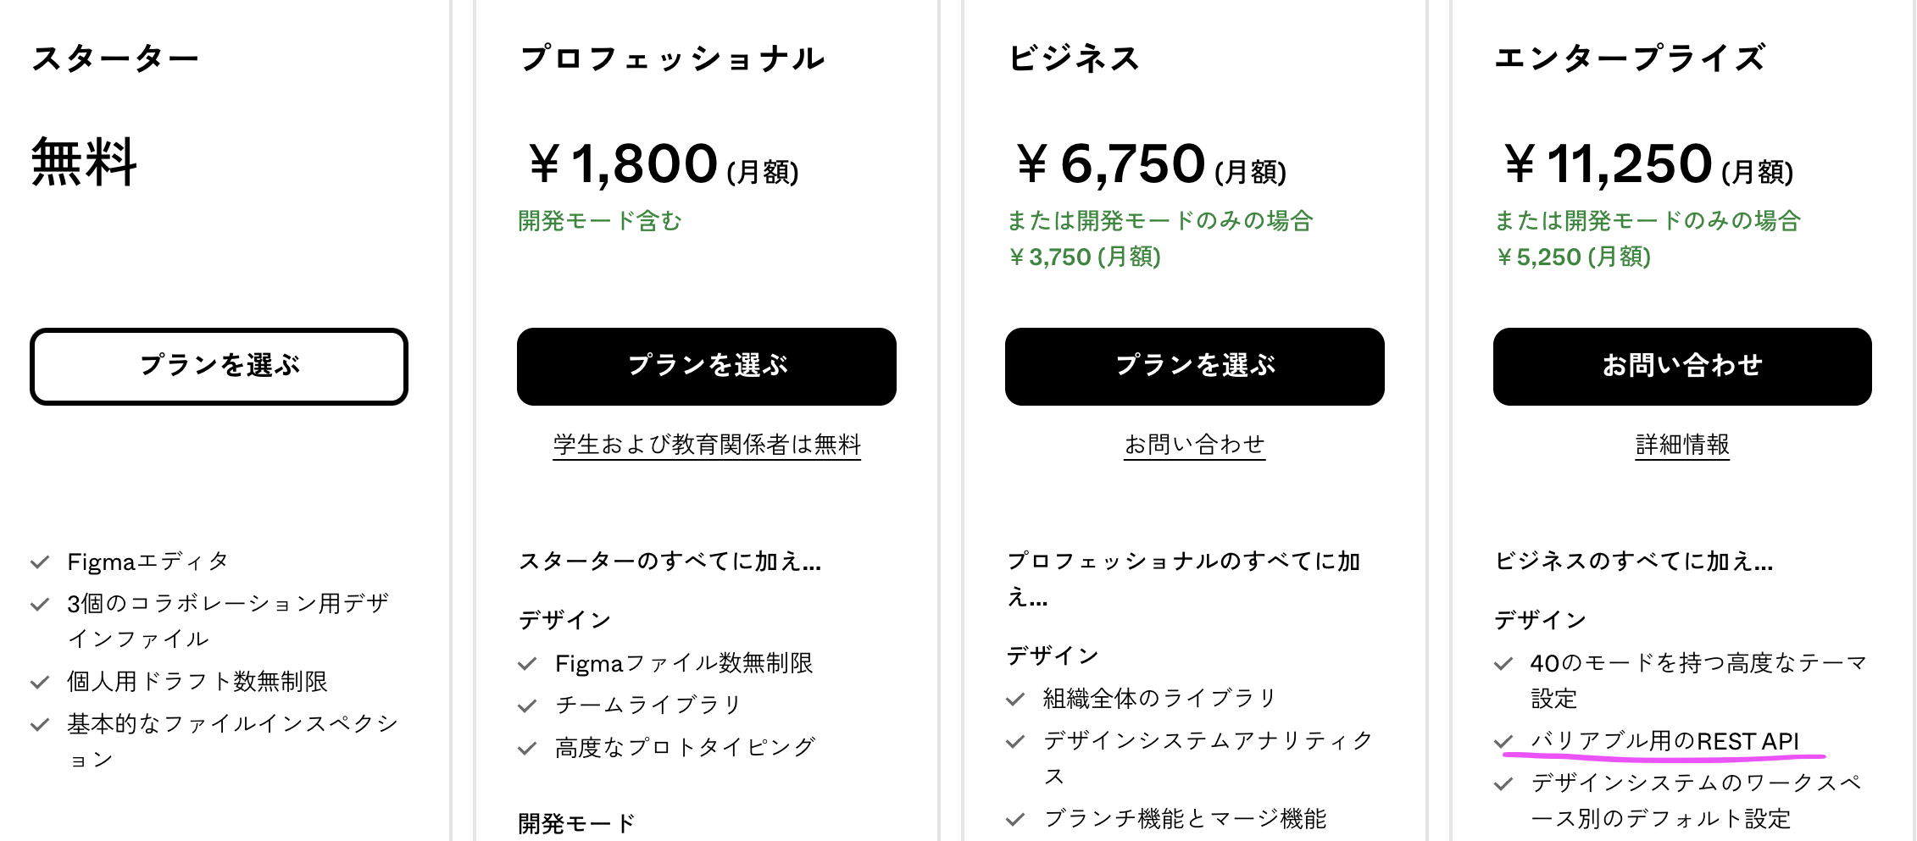1917x841 pixels.
Task: Click the checkmark next to Figmaファイル数無制限
Action: click(527, 664)
